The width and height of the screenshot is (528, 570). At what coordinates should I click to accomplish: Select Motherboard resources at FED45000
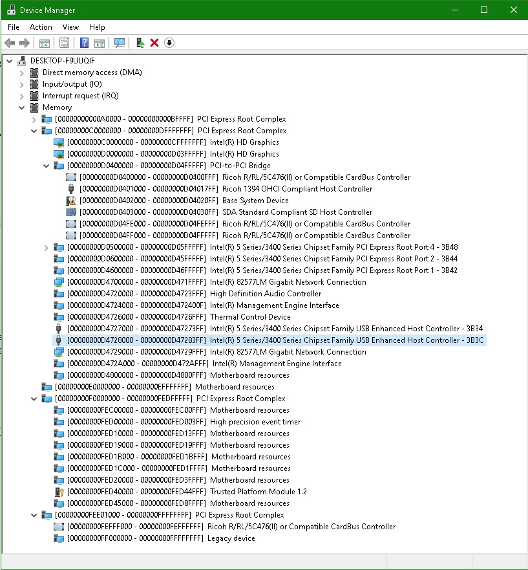178,503
